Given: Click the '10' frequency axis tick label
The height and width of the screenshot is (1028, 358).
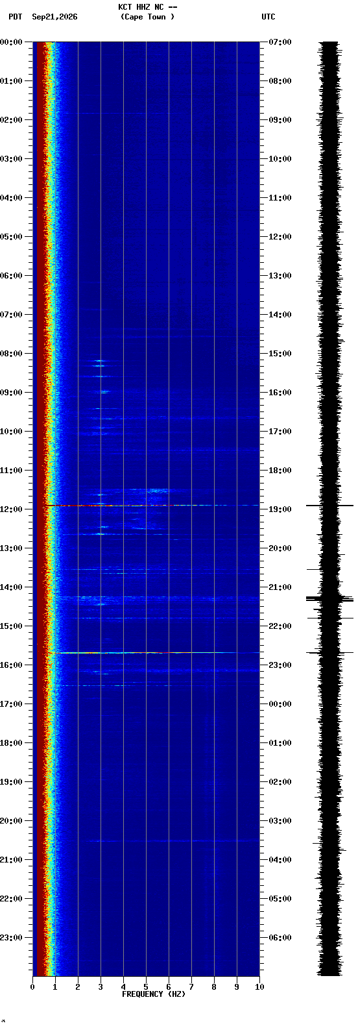Looking at the screenshot, I should coord(259,987).
